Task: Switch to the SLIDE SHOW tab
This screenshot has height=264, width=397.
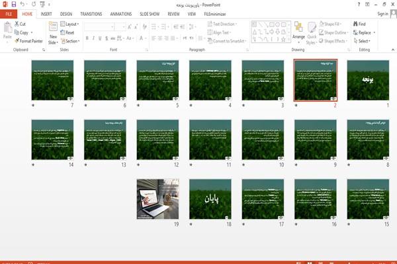Action: coord(150,14)
